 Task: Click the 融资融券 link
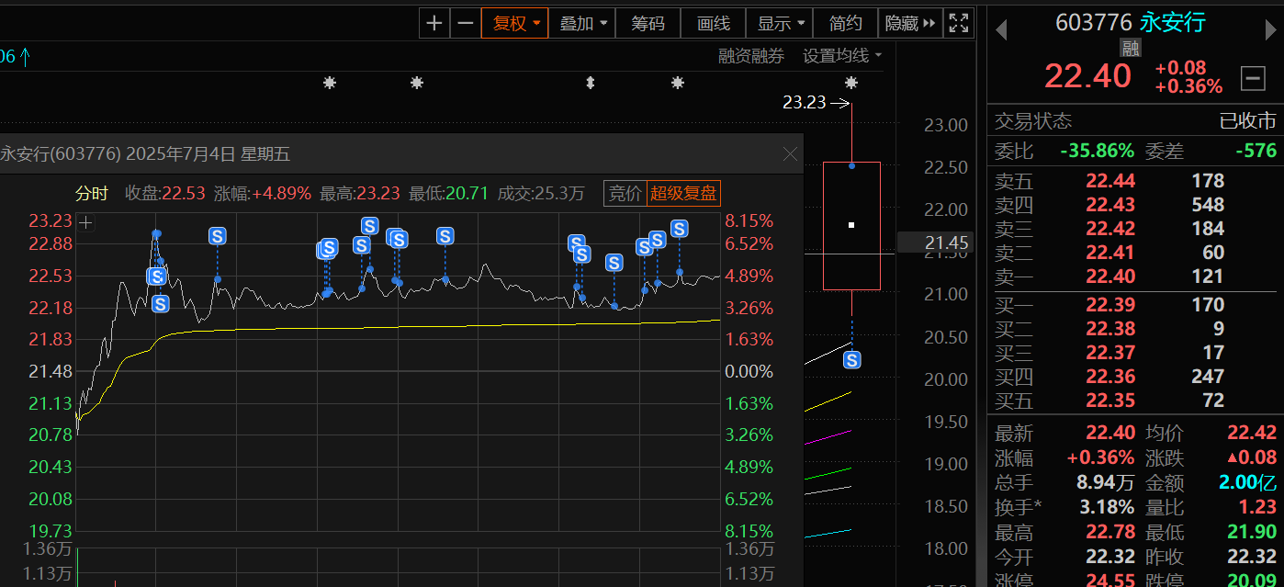click(x=751, y=56)
